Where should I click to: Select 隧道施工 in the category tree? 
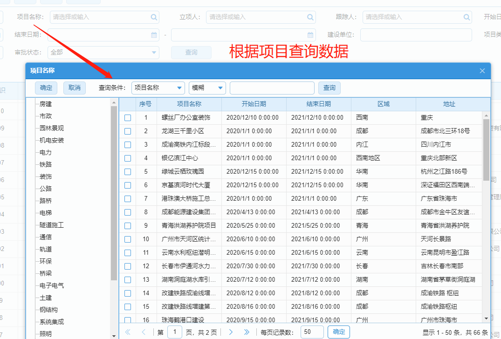pyautogui.click(x=52, y=225)
